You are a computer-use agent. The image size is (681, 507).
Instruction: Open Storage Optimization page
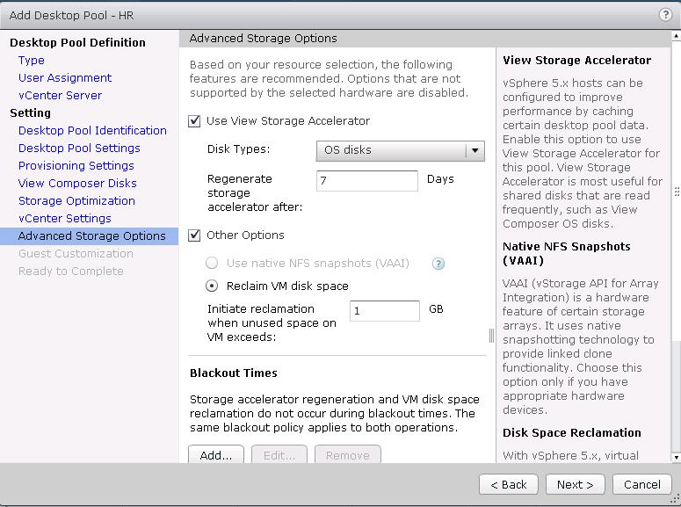click(x=76, y=201)
